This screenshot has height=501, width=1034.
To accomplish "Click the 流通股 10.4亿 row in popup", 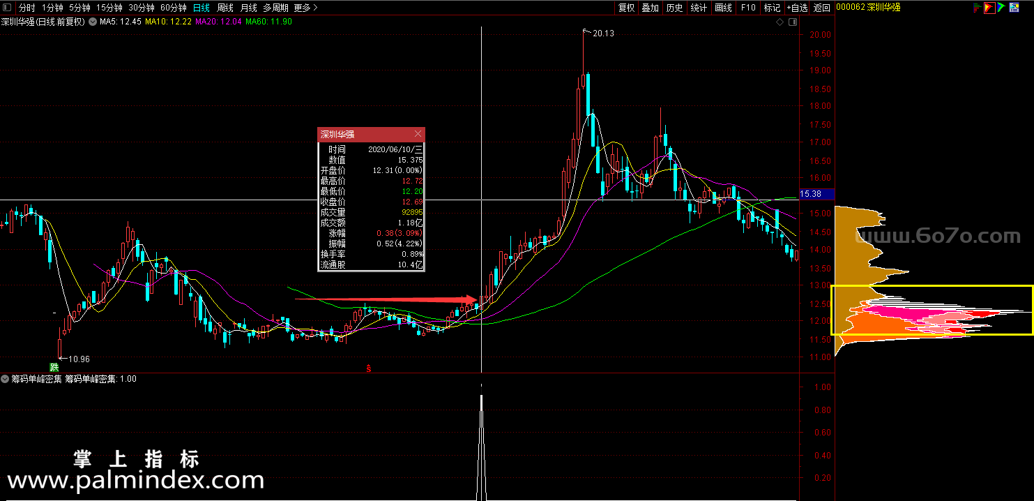I will pos(371,265).
